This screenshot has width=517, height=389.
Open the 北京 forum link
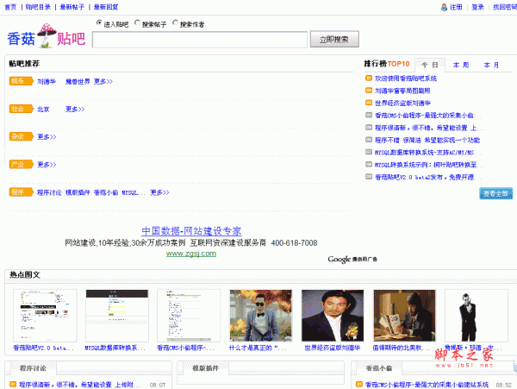pyautogui.click(x=43, y=109)
